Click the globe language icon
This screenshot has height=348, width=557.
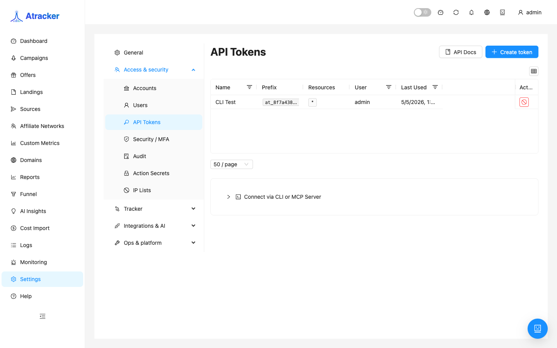(487, 12)
